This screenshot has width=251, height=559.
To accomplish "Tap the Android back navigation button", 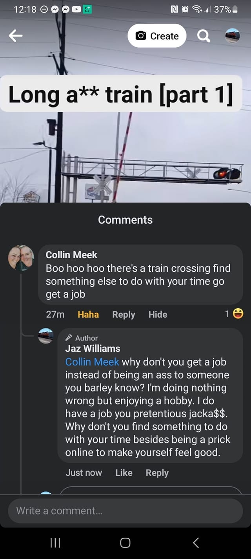I will (196, 543).
